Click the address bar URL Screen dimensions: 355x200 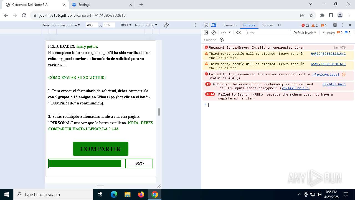(x=82, y=15)
